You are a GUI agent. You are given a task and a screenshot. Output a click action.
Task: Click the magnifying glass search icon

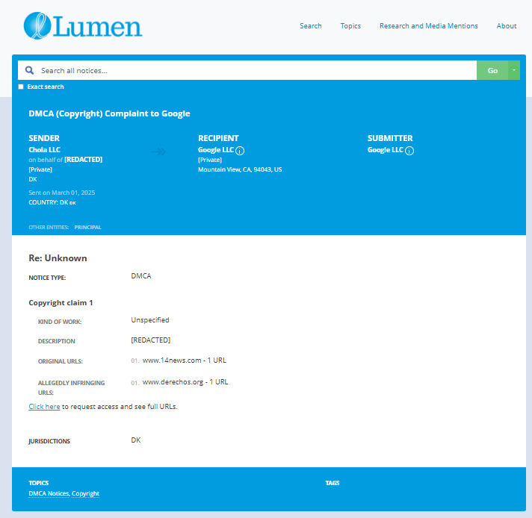[30, 70]
